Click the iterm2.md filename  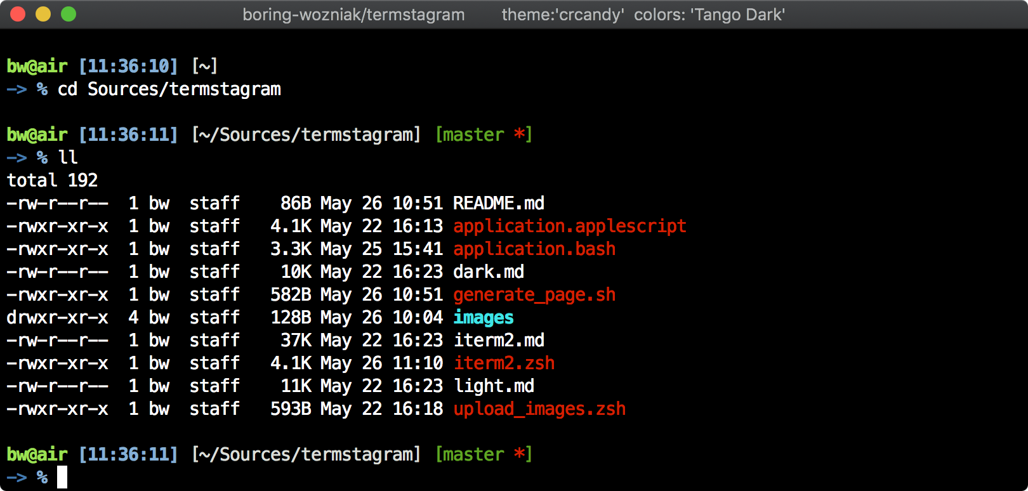[x=499, y=340]
